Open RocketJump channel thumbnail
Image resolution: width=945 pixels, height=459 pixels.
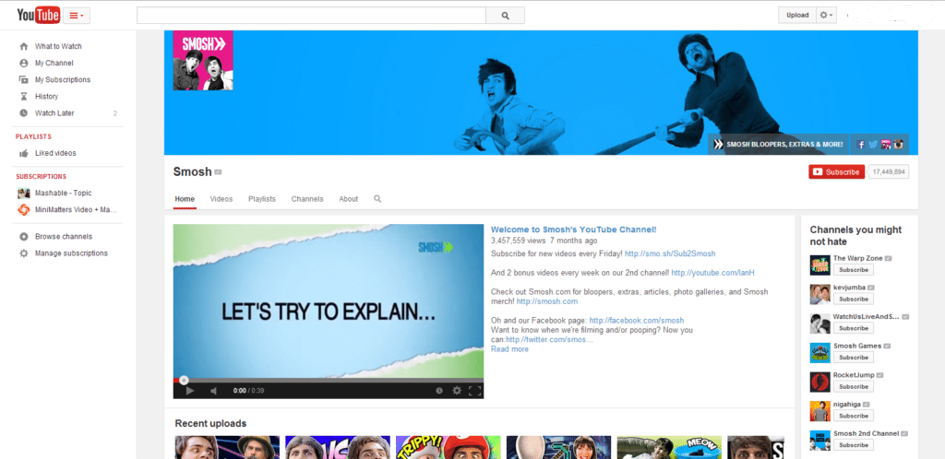coord(819,382)
